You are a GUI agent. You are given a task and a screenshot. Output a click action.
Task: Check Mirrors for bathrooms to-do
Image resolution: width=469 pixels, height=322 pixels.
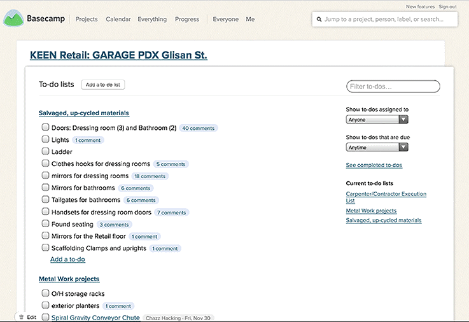click(x=45, y=187)
